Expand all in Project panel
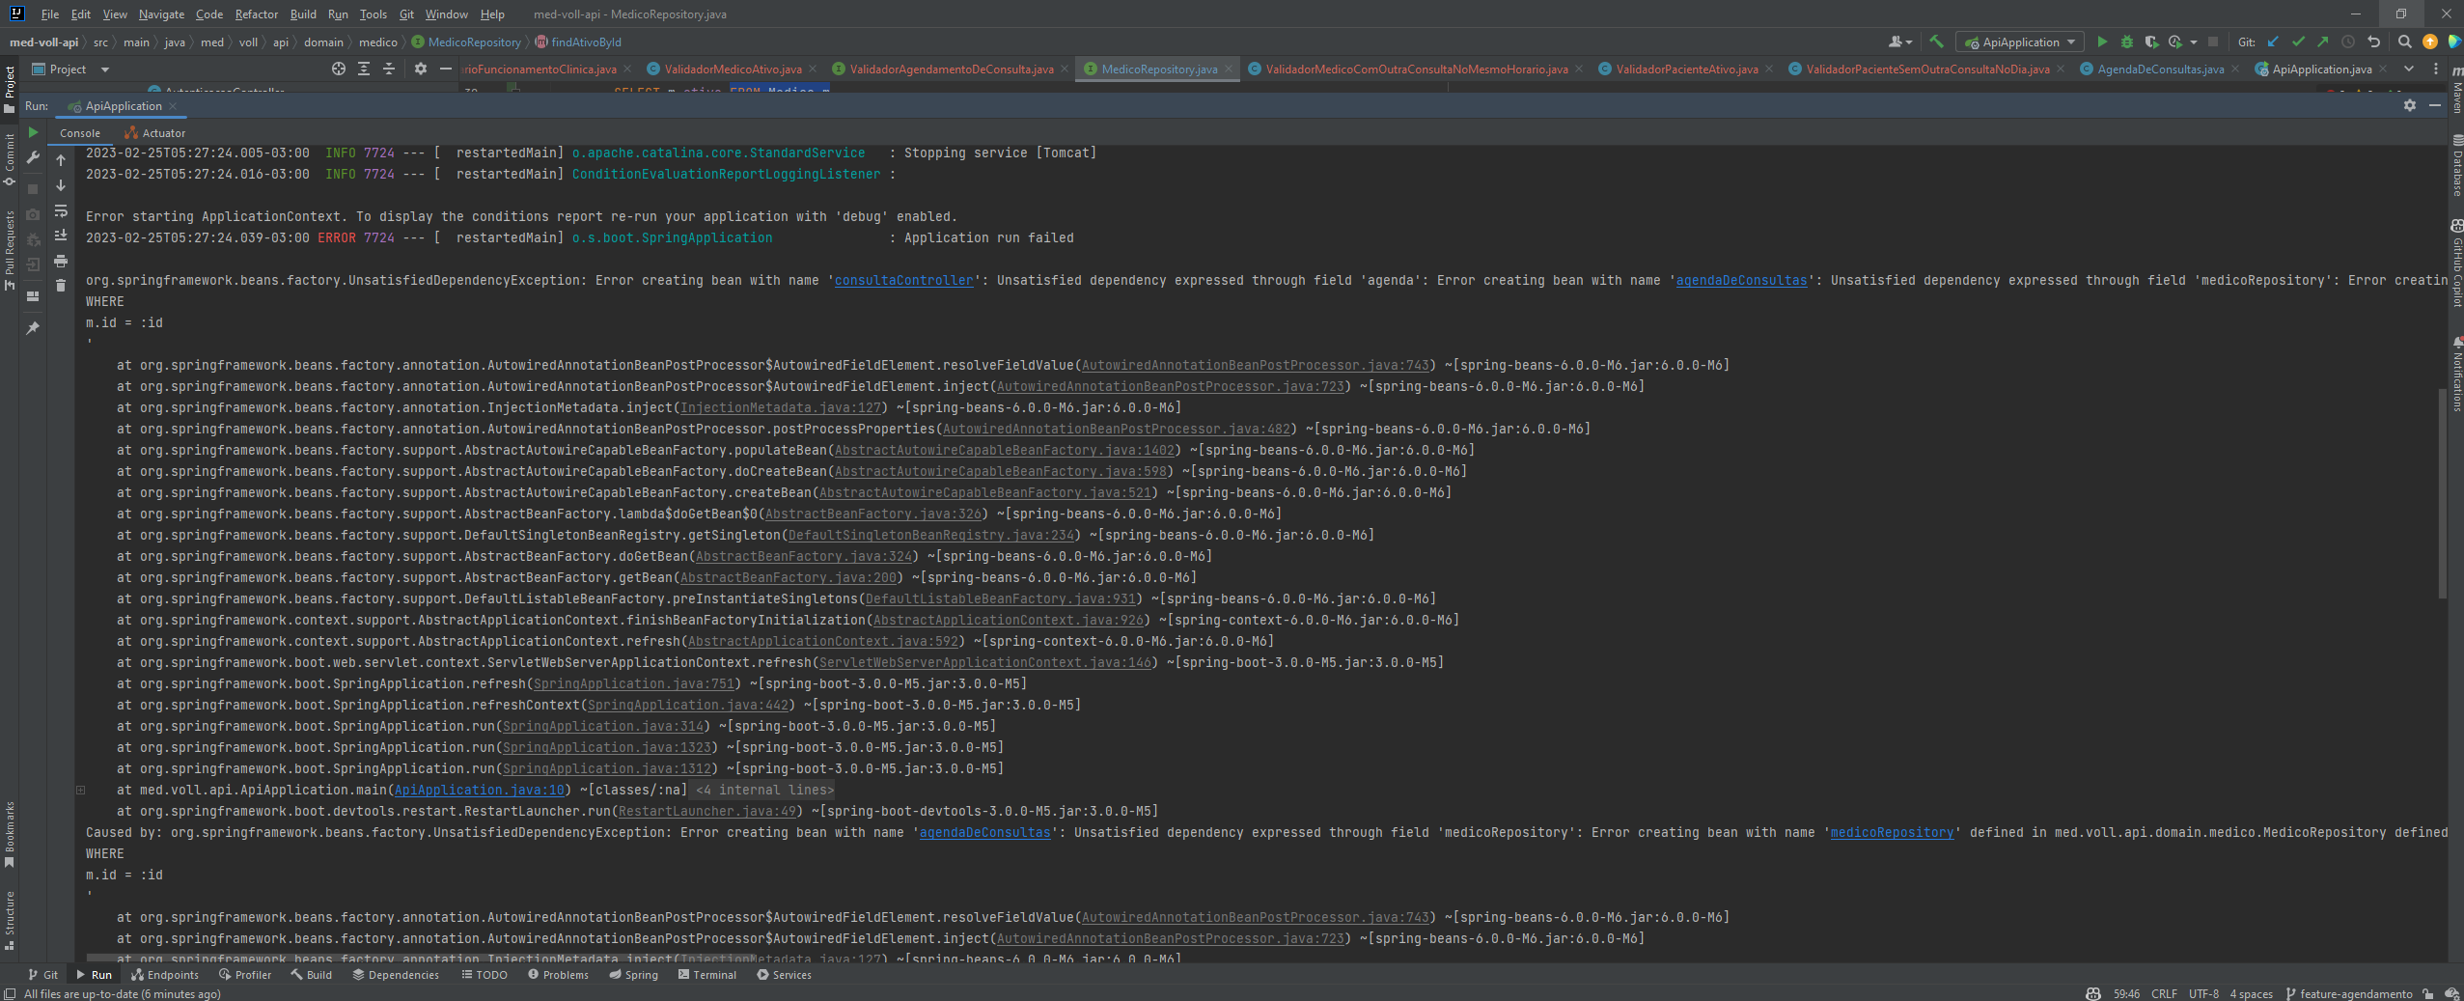Image resolution: width=2464 pixels, height=1001 pixels. 364,69
